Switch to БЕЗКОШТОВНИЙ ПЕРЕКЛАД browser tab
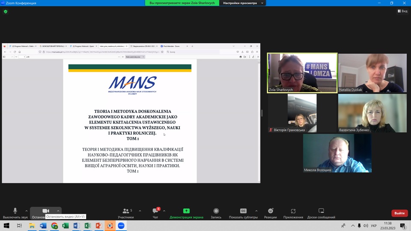Viewport: 411px width, 231px height. point(52,46)
